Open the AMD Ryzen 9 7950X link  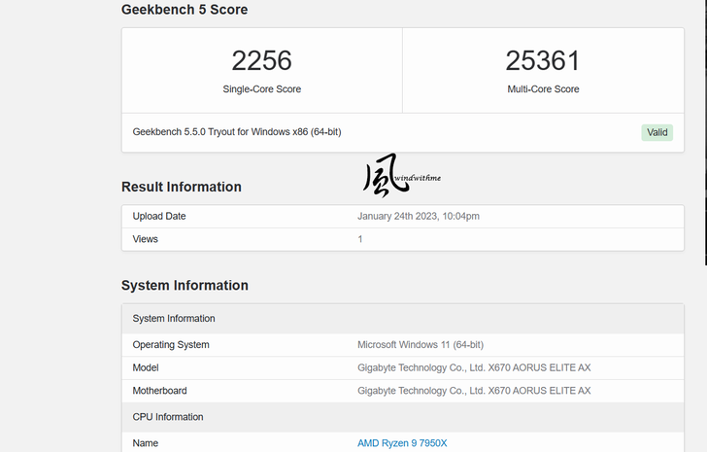click(x=402, y=443)
